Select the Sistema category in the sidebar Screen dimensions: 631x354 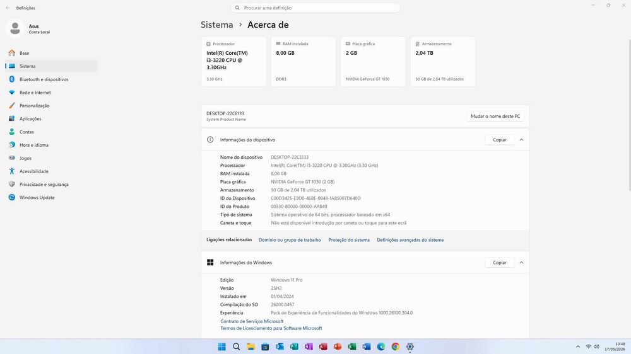point(51,66)
